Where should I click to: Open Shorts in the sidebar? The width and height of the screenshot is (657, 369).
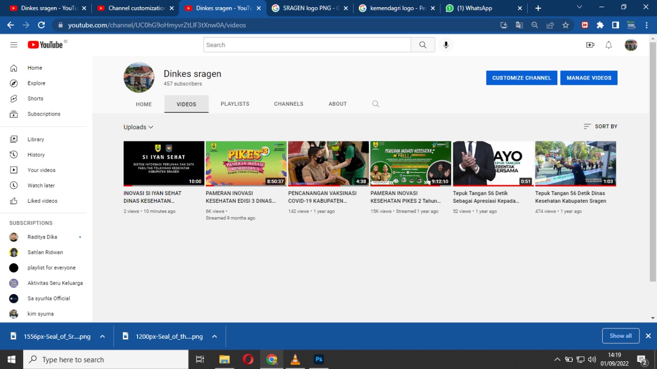[x=35, y=99]
